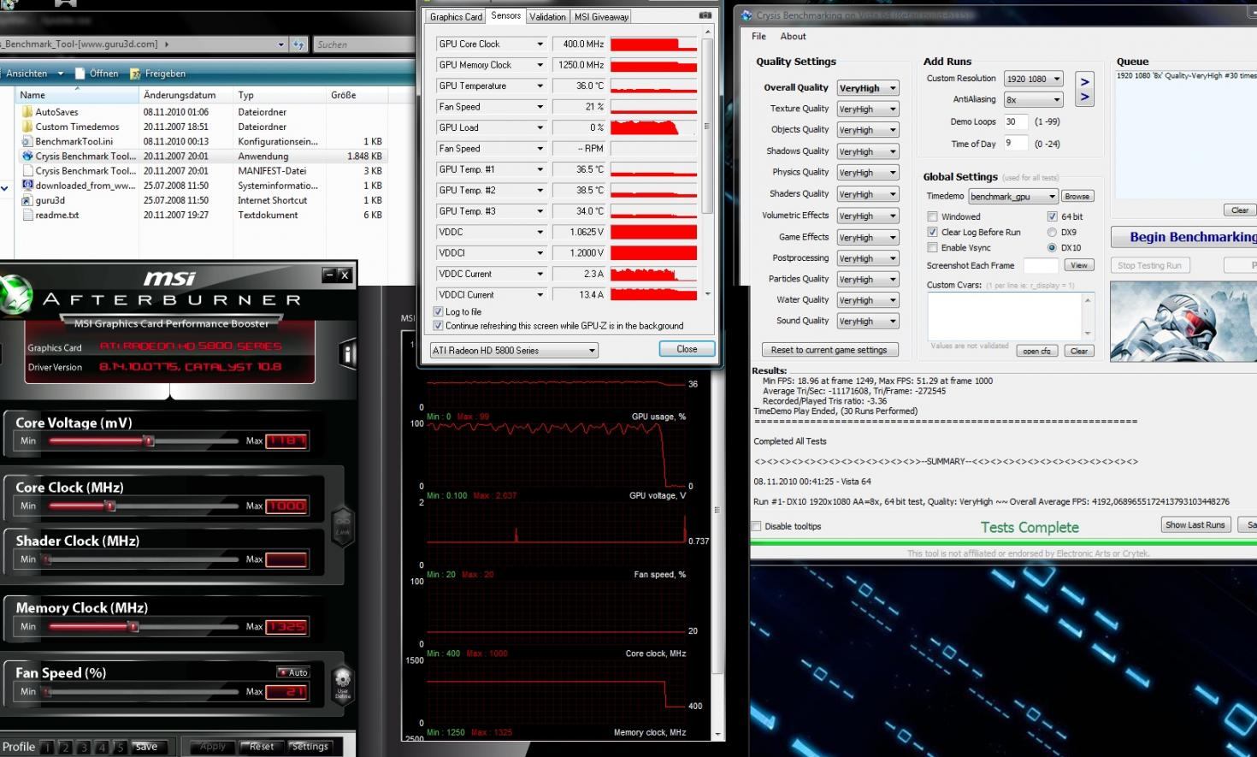Select Afterburner profile slot 1
This screenshot has height=757, width=1257.
pyautogui.click(x=48, y=747)
